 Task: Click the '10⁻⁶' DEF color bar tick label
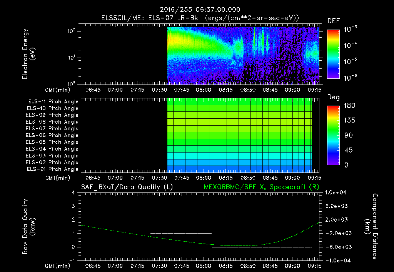[x=350, y=78]
